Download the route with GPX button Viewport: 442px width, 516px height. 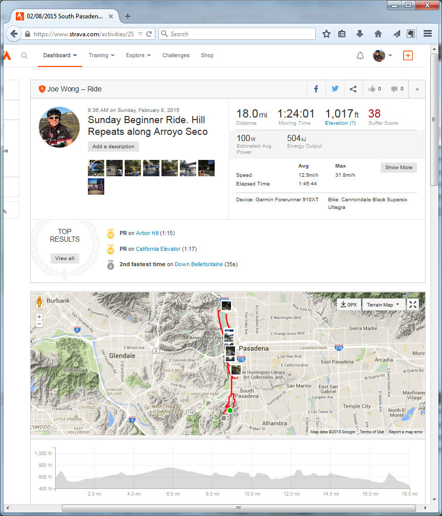348,304
